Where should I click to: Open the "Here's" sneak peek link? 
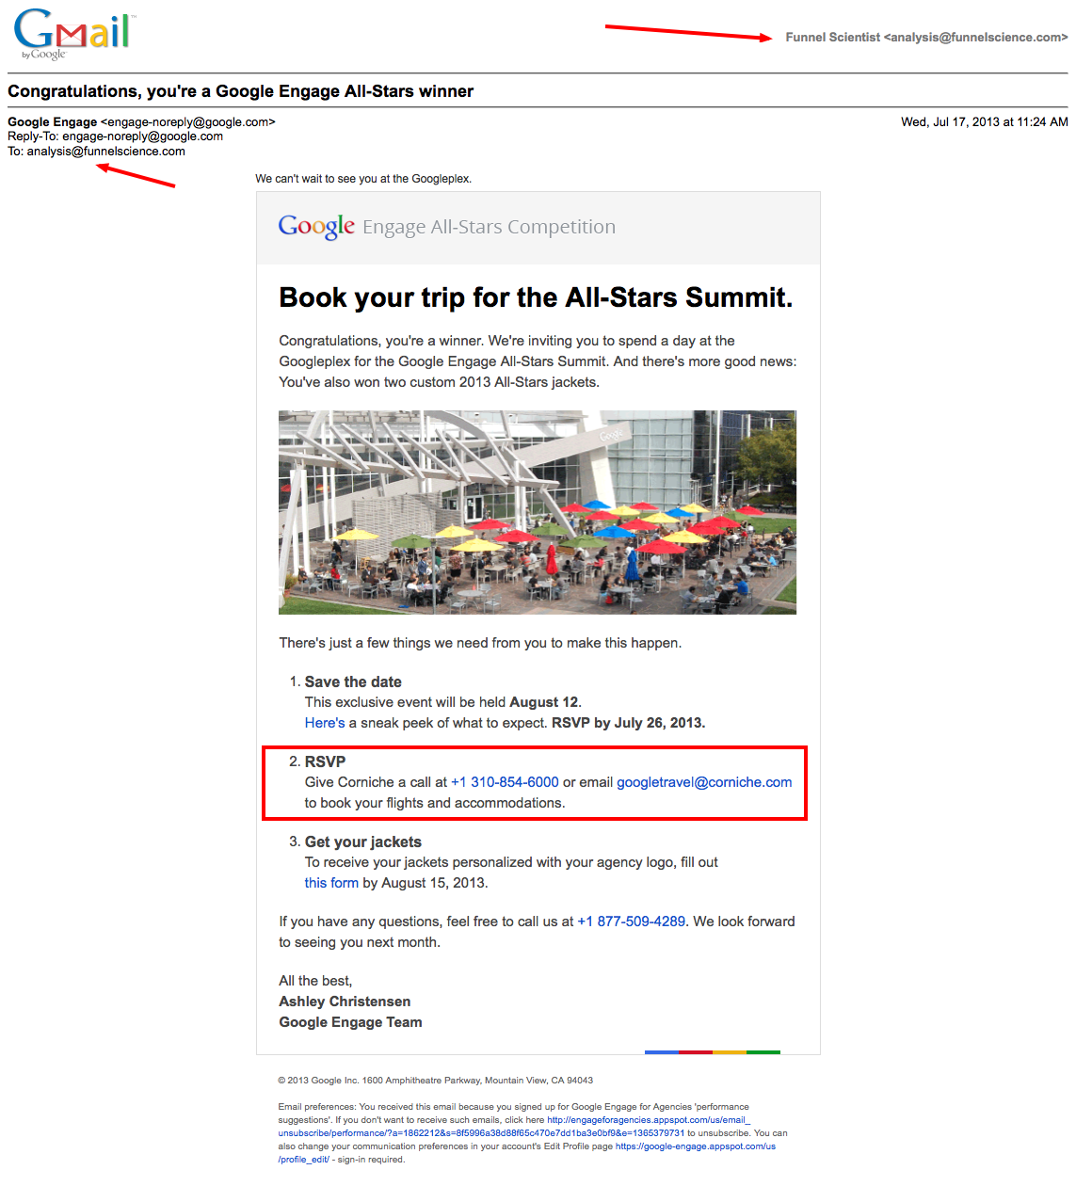325,723
